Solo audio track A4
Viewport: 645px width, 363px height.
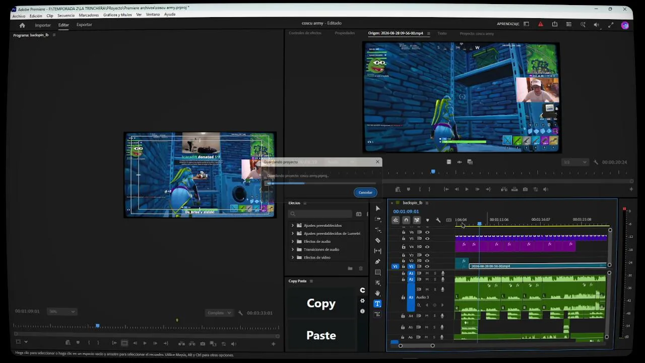tap(435, 316)
